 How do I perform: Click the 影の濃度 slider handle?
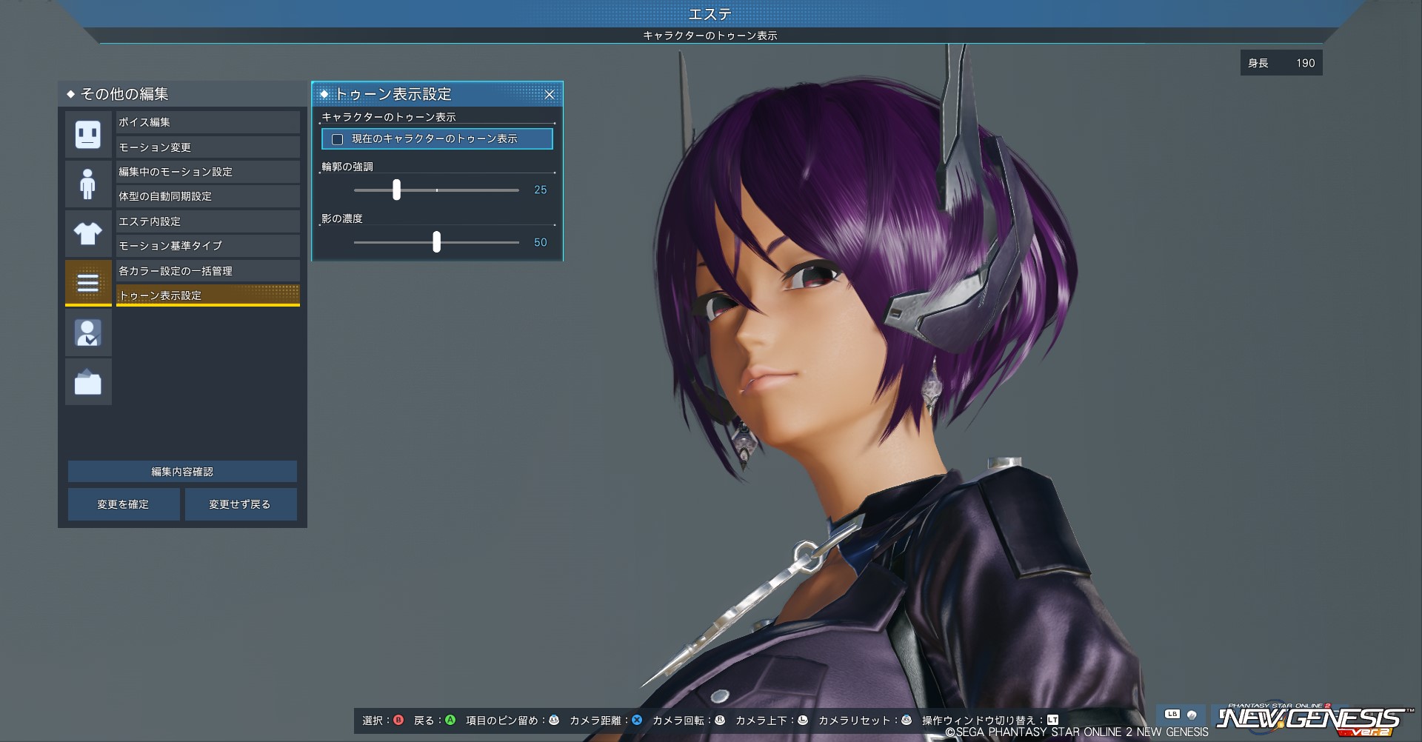tap(436, 241)
